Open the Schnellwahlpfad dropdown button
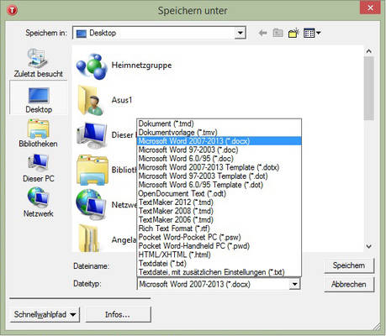The height and width of the screenshot is (336, 386). click(x=45, y=314)
